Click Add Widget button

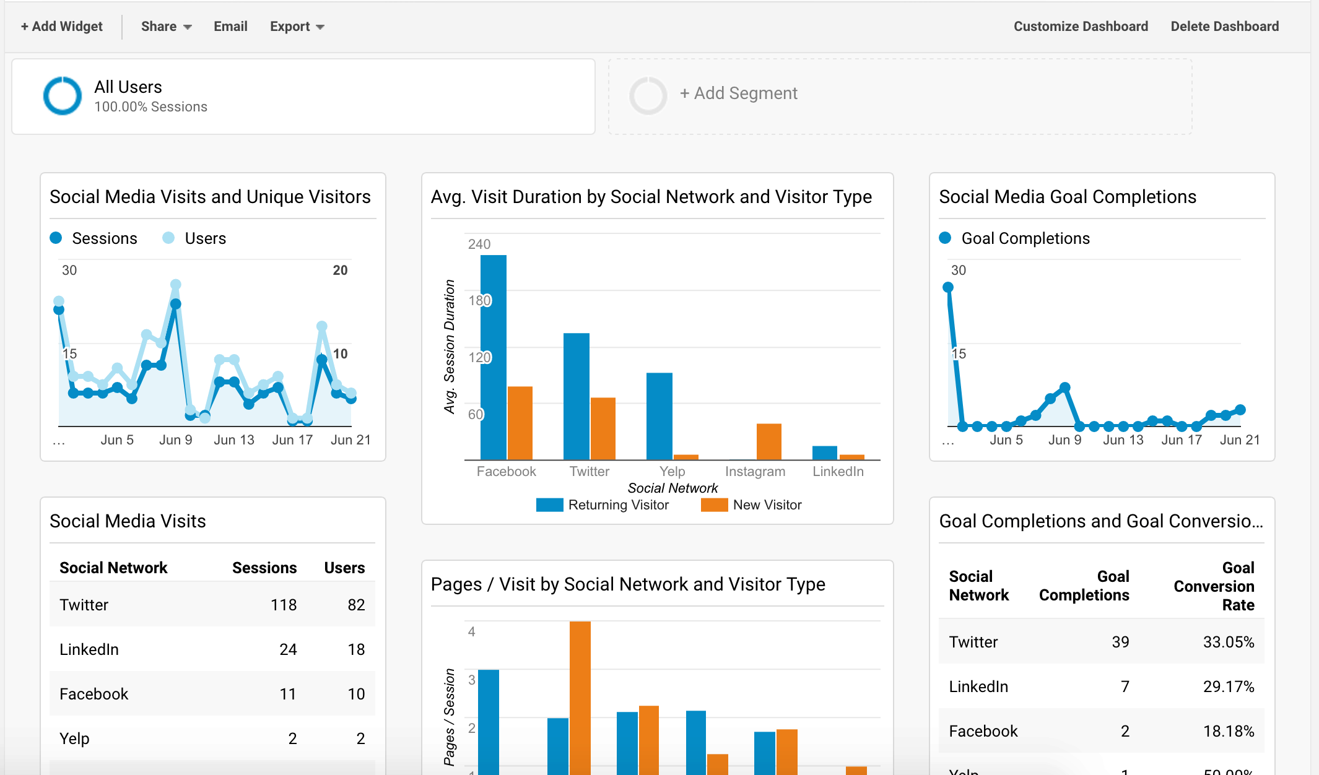pyautogui.click(x=62, y=27)
